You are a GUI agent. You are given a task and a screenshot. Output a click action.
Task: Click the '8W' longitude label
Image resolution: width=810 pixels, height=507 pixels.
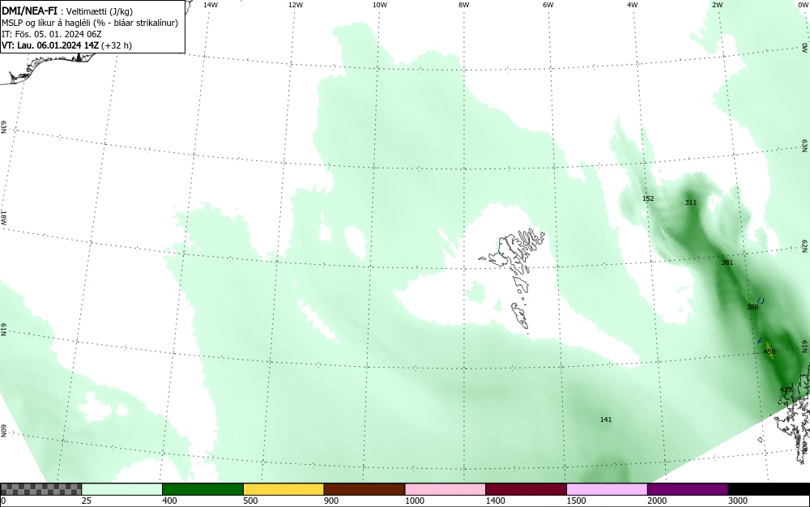click(464, 5)
